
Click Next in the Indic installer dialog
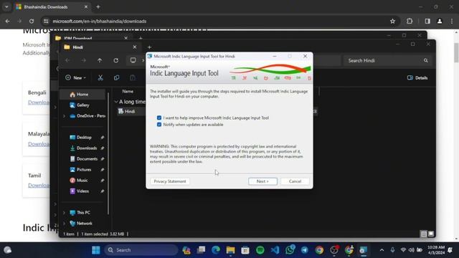click(262, 181)
